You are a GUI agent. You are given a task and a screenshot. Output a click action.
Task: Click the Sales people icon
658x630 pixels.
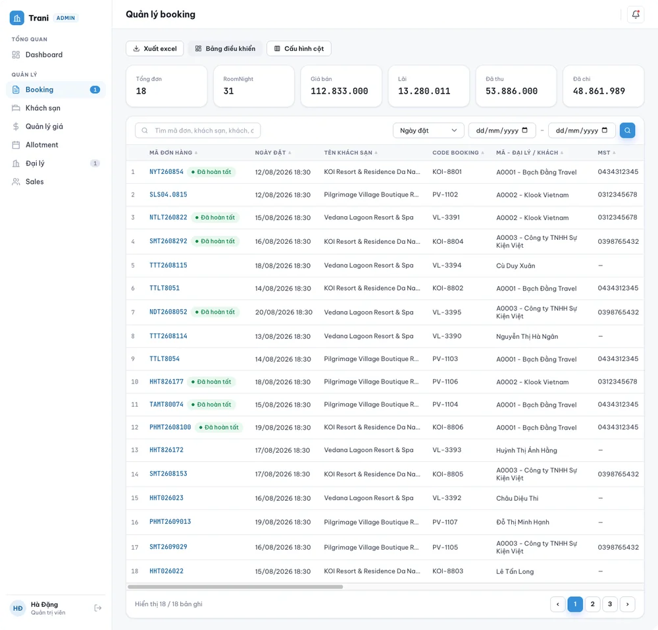point(16,182)
